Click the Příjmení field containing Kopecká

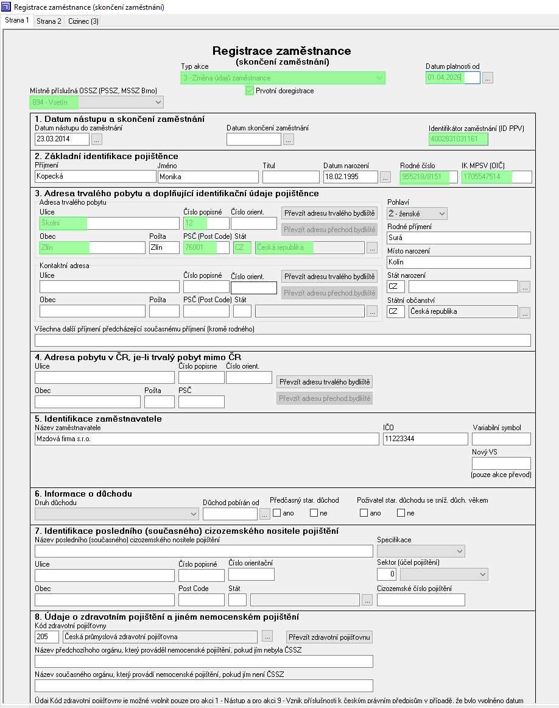tap(96, 177)
